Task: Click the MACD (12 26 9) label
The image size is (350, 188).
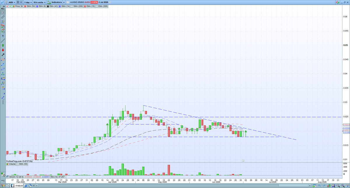Action: click(x=16, y=177)
